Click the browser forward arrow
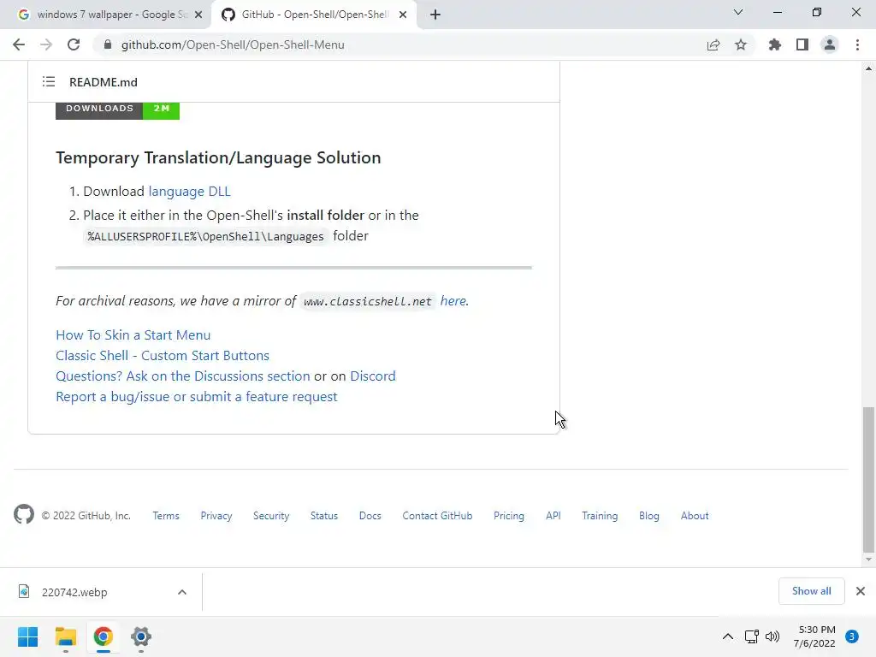876x657 pixels. 46,44
